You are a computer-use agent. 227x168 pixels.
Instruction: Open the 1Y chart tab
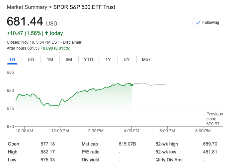tap(108, 60)
